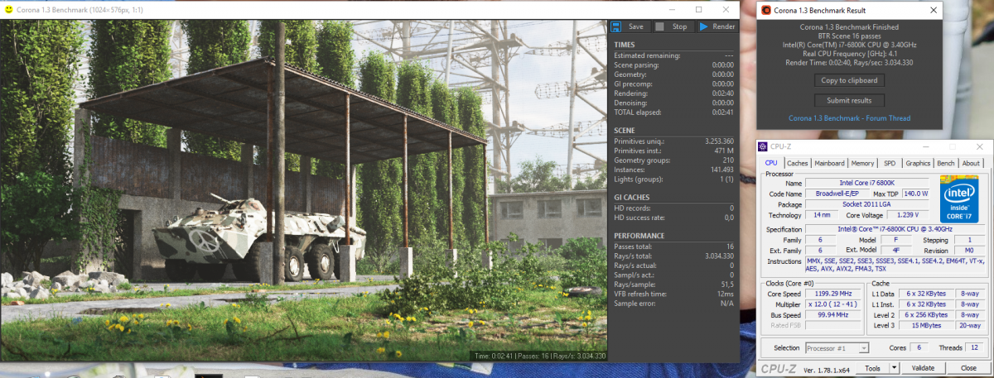Click the Specification field in CPU-Z
The image size is (994, 378).
(x=894, y=228)
